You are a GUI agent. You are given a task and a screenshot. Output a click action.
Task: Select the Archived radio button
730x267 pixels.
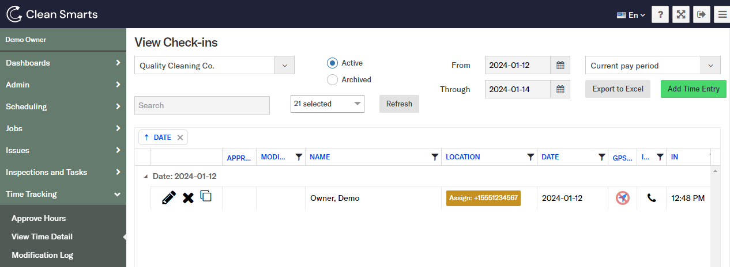pyautogui.click(x=332, y=80)
